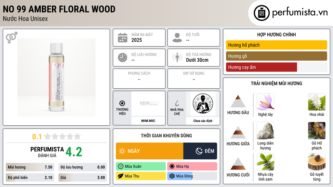Open the Long diên hương note image

[x=265, y=131]
